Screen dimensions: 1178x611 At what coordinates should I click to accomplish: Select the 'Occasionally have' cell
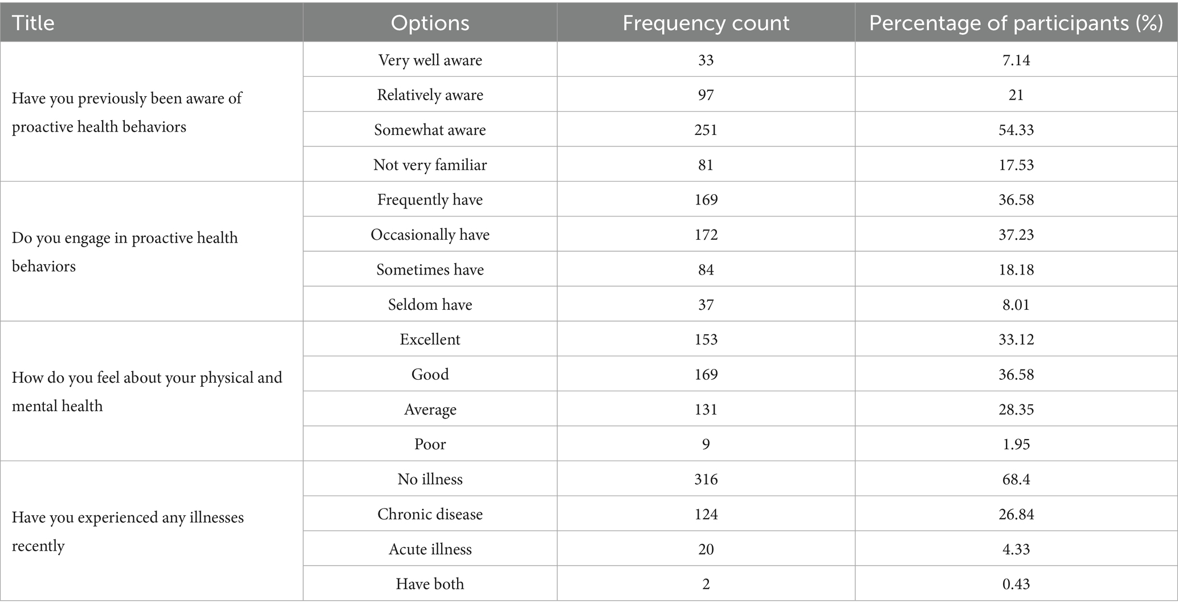point(430,235)
